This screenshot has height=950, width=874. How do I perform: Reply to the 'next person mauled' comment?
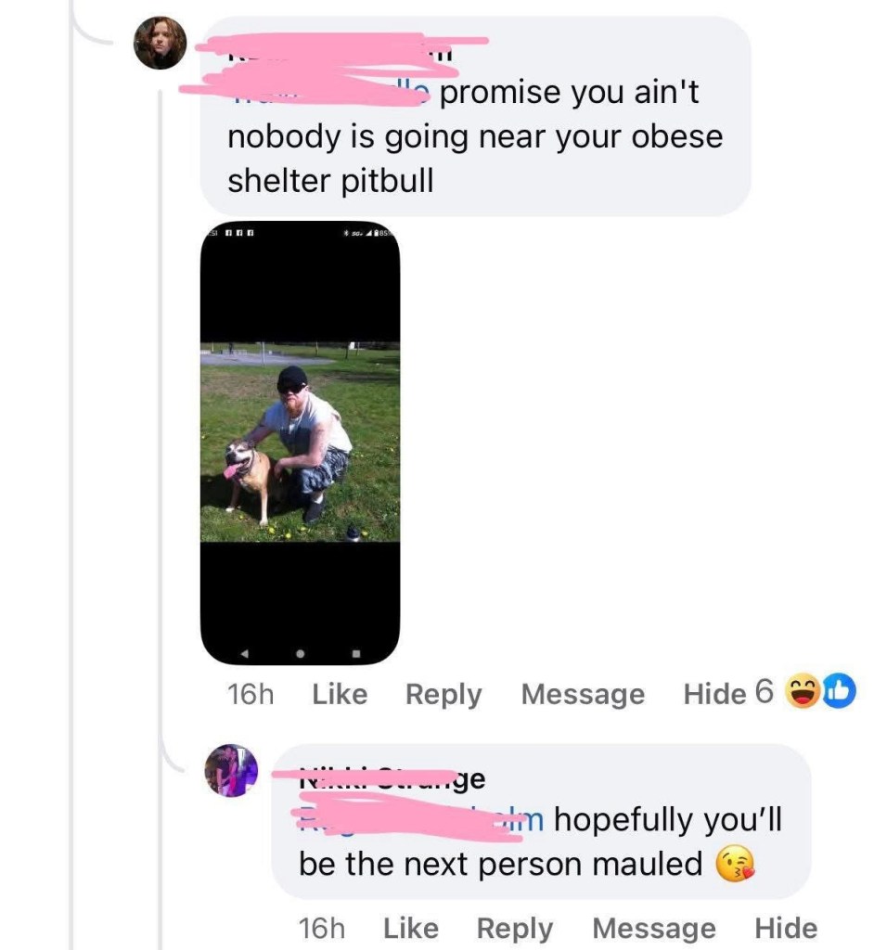click(515, 930)
